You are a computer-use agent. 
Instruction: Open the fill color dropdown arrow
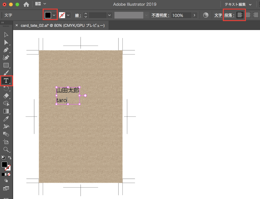point(54,15)
